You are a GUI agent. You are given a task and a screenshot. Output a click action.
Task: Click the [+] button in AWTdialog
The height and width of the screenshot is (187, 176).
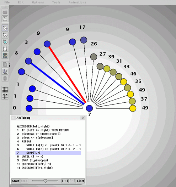[65, 181]
